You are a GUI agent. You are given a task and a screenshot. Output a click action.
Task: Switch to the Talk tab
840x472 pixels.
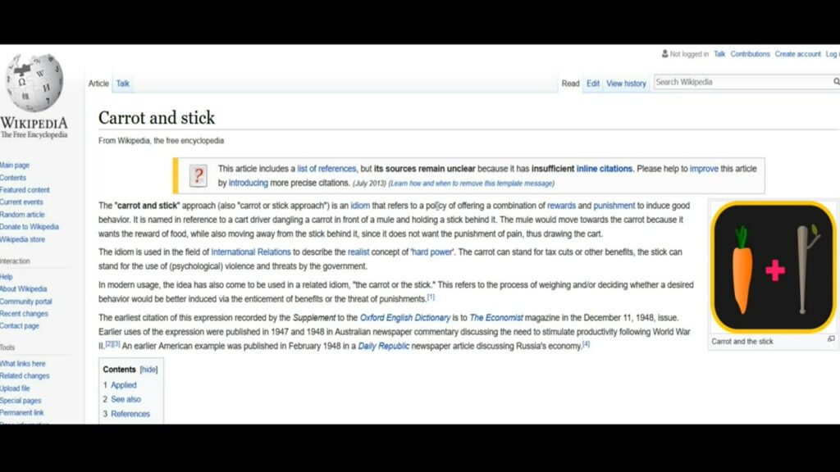pyautogui.click(x=122, y=84)
